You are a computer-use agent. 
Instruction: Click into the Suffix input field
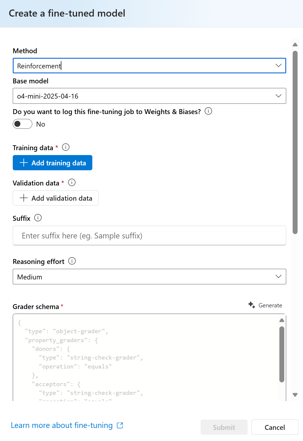[x=149, y=236]
